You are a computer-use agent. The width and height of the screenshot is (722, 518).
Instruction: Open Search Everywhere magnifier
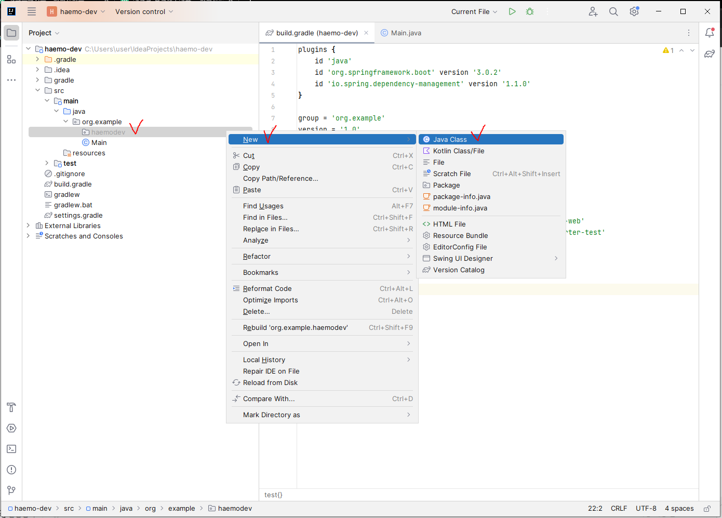pyautogui.click(x=613, y=11)
